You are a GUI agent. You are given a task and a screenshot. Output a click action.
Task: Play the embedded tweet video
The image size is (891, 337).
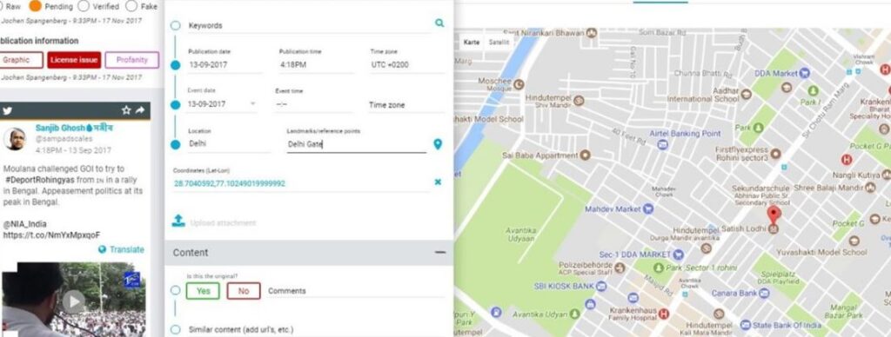pos(73,301)
